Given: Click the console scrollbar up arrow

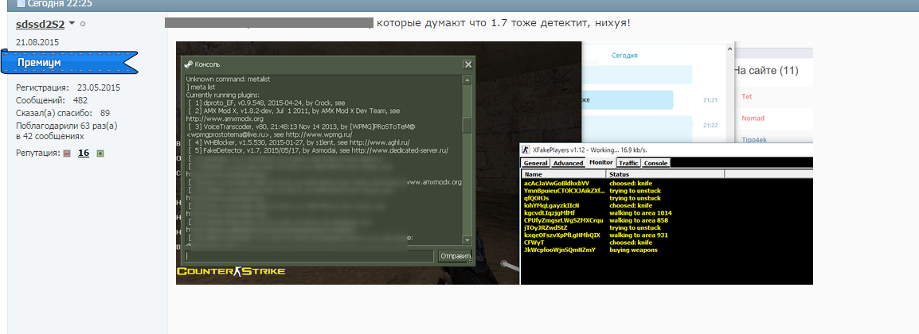Looking at the screenshot, I should point(467,80).
